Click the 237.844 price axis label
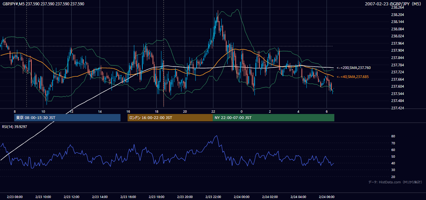The height and width of the screenshot is (200, 426). 398,58
